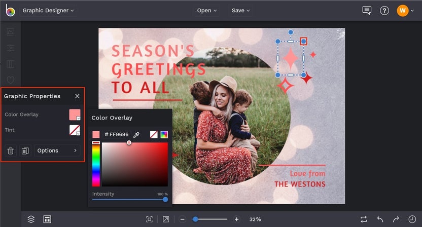Click the Intensity slider handle
Viewport: 422px width, 227px height.
pyautogui.click(x=165, y=199)
